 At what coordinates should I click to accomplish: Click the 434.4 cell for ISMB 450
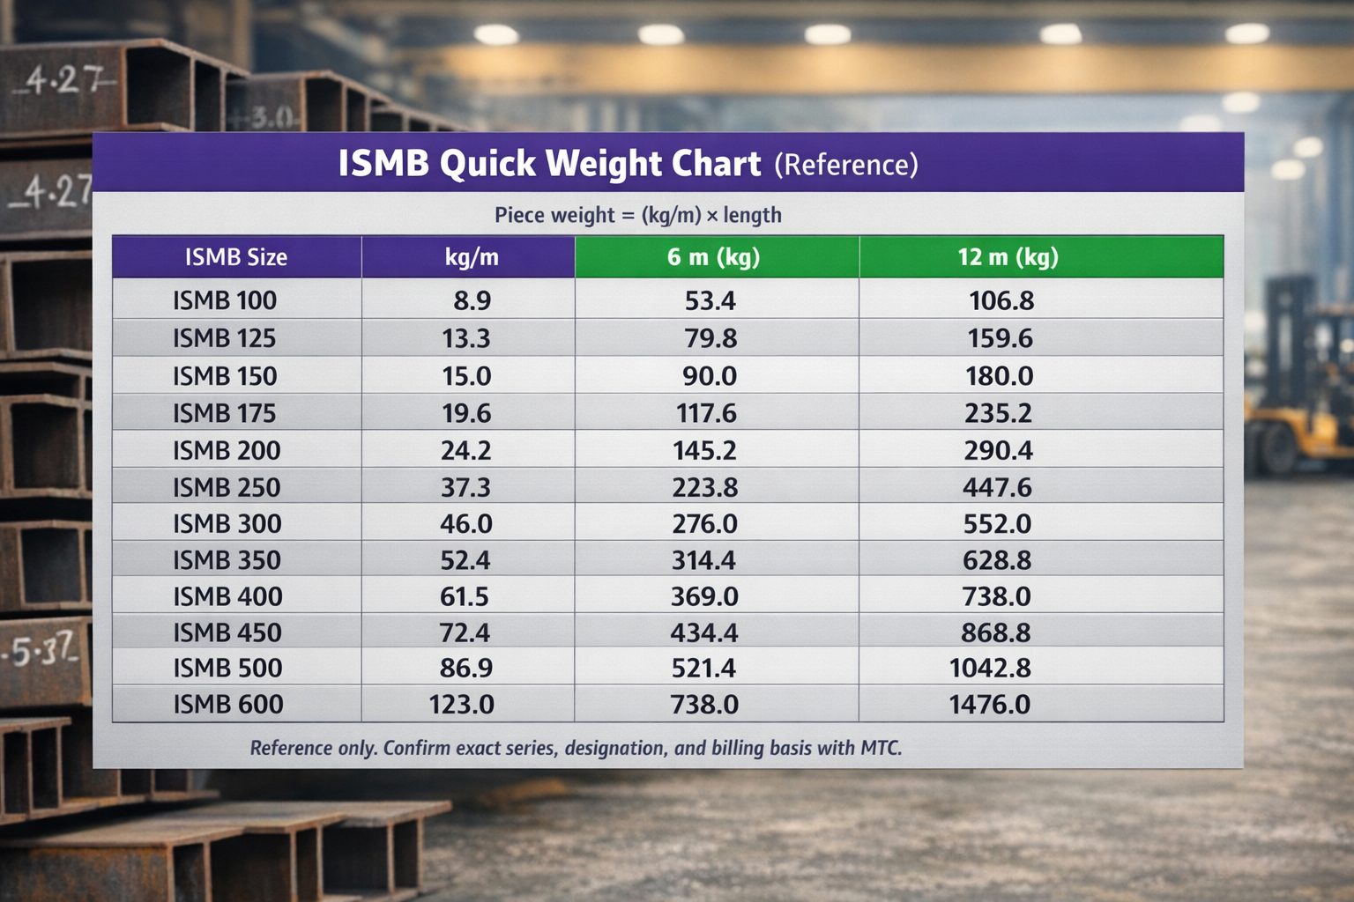click(x=704, y=632)
